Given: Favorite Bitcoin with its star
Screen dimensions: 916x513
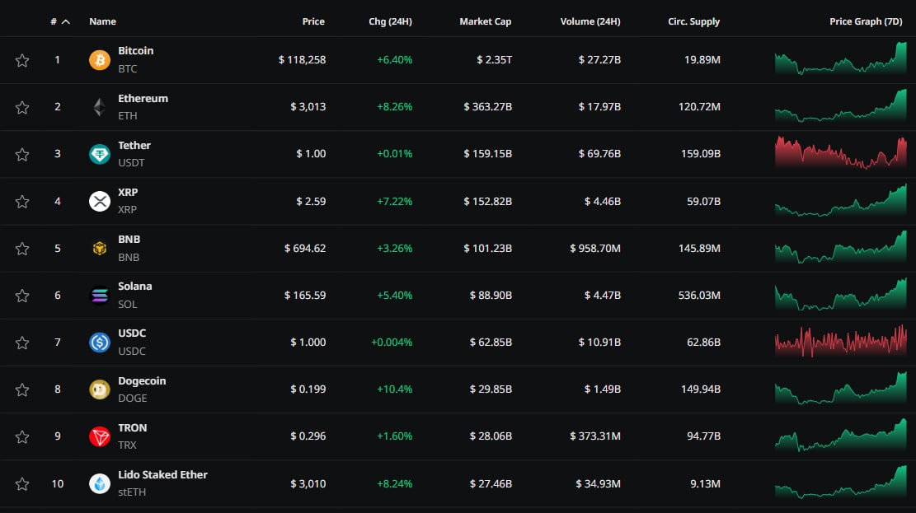Looking at the screenshot, I should (x=22, y=60).
